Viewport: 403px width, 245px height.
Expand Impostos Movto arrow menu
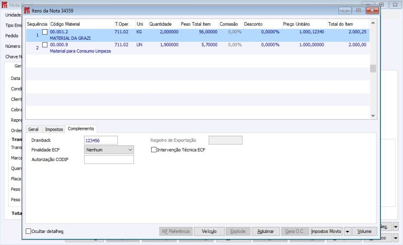point(347,231)
